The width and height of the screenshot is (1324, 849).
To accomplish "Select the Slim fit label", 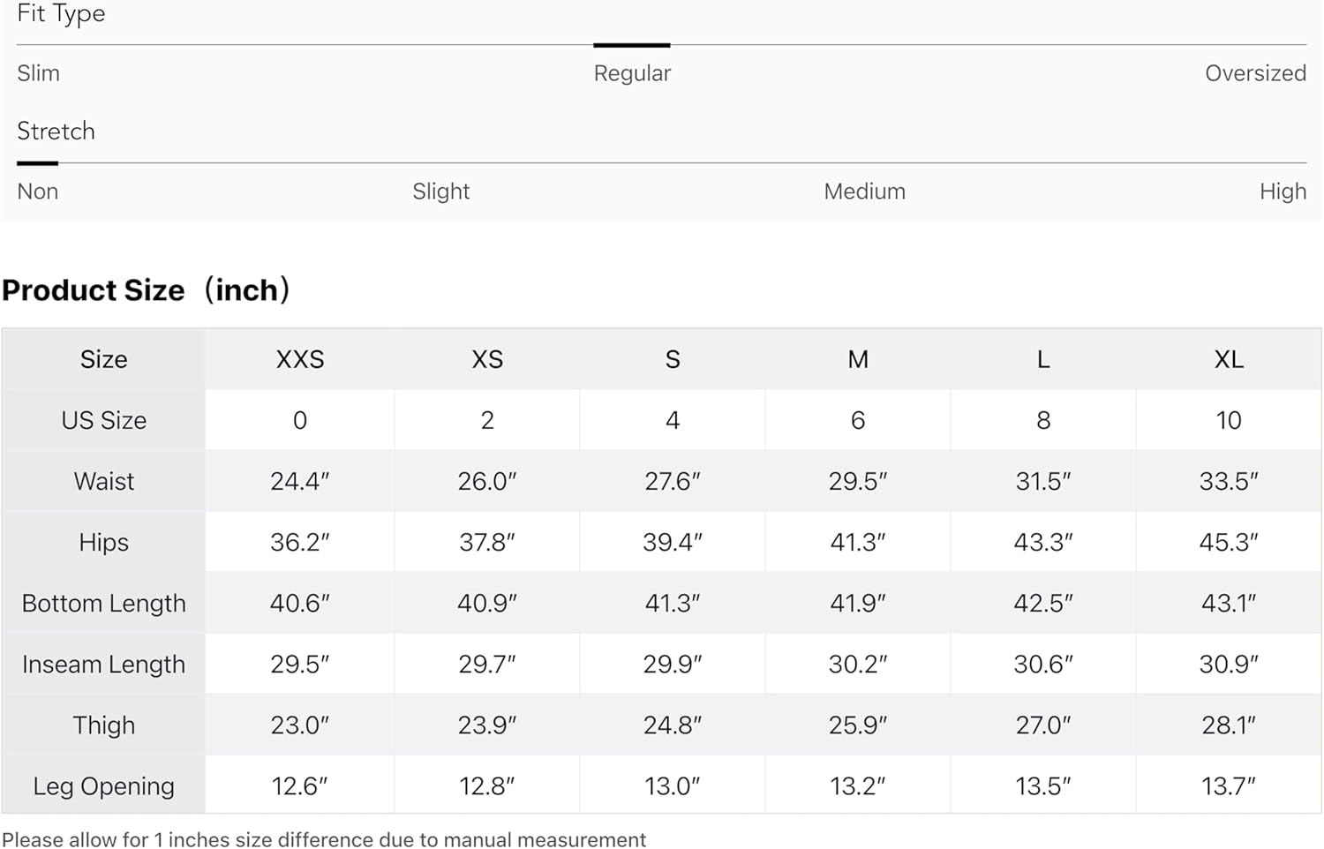I will click(39, 73).
